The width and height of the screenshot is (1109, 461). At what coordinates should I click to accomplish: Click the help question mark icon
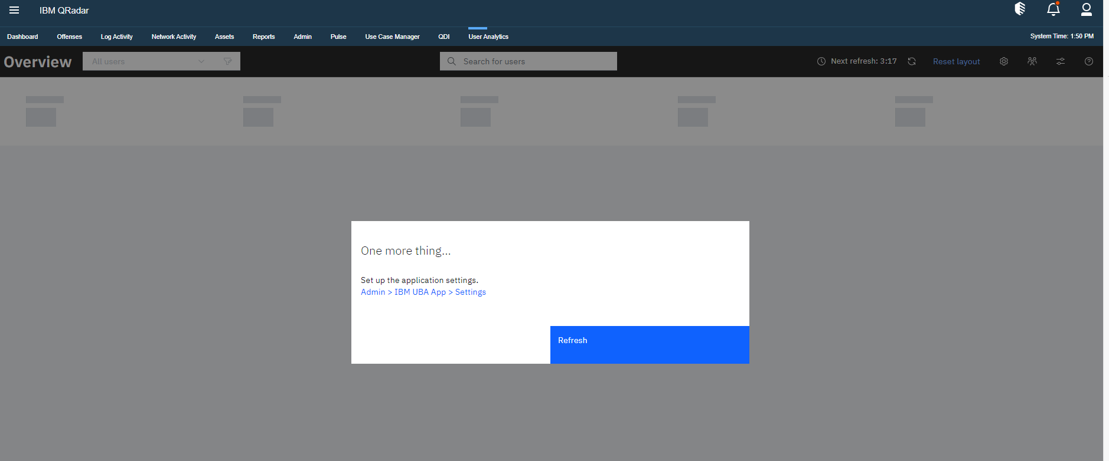pos(1089,61)
